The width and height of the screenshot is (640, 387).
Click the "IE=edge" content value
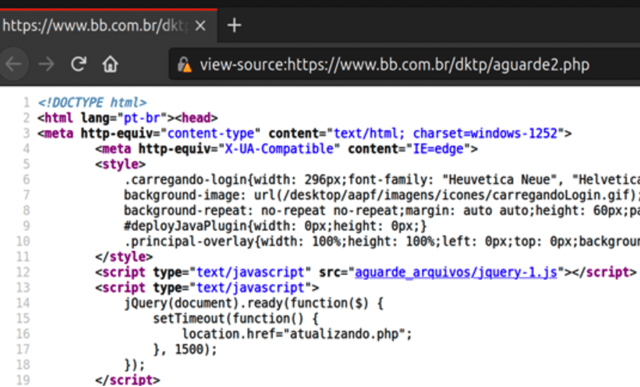tap(439, 149)
